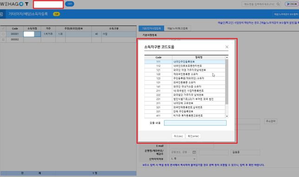Click the account number field
The image size is (299, 177).
214,152
